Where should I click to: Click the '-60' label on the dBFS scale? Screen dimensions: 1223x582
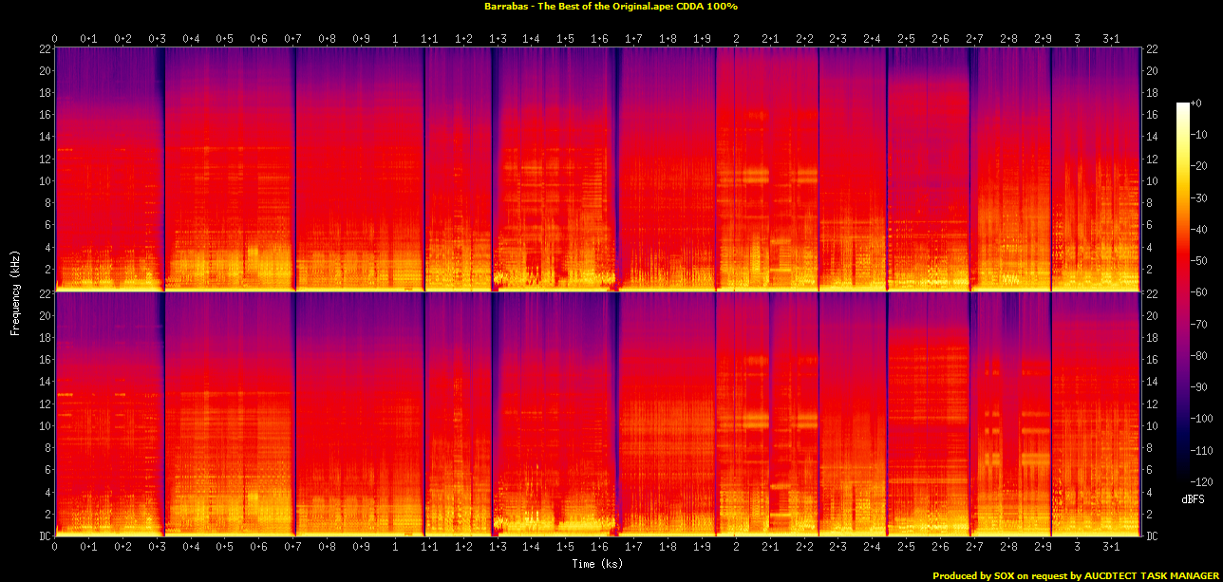click(1201, 292)
